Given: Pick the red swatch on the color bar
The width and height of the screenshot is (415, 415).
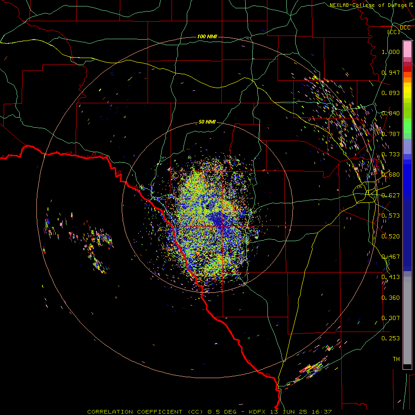Looking at the screenshot, I should [407, 69].
